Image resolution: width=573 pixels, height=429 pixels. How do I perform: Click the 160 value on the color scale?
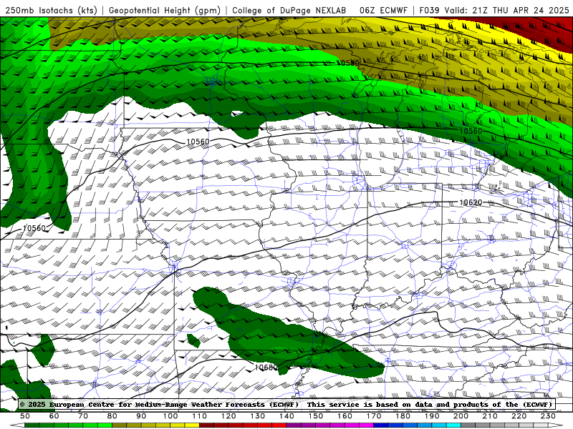[x=345, y=416]
